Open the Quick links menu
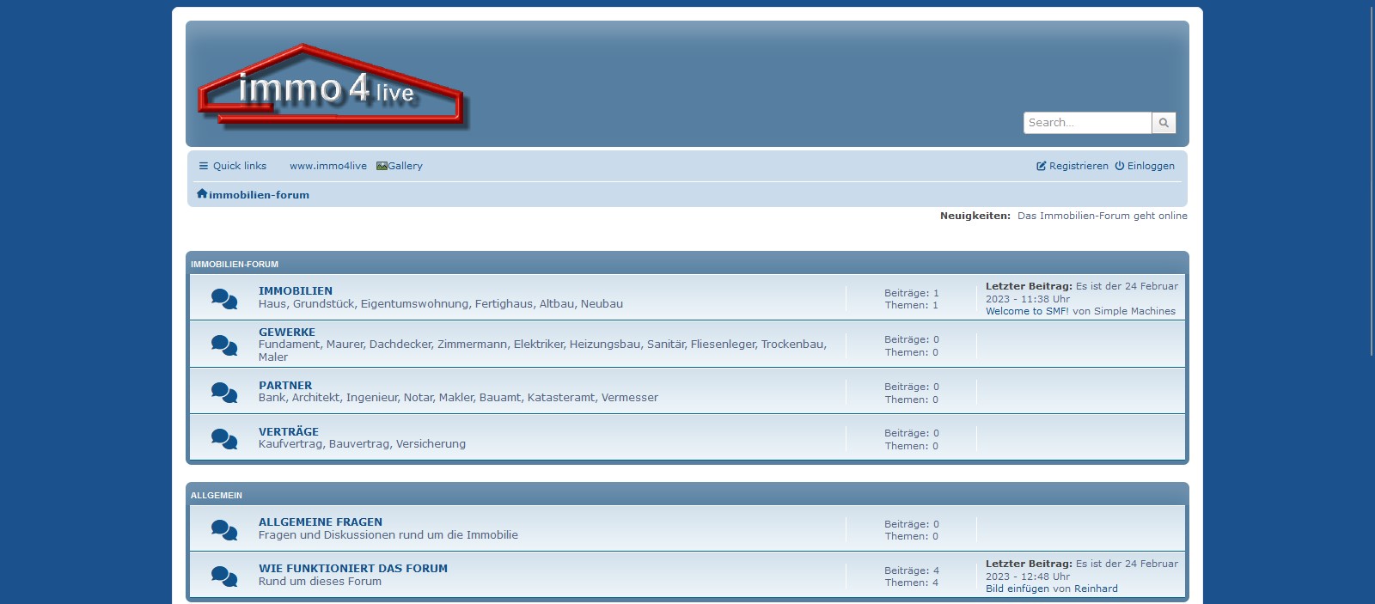This screenshot has width=1375, height=604. point(233,166)
